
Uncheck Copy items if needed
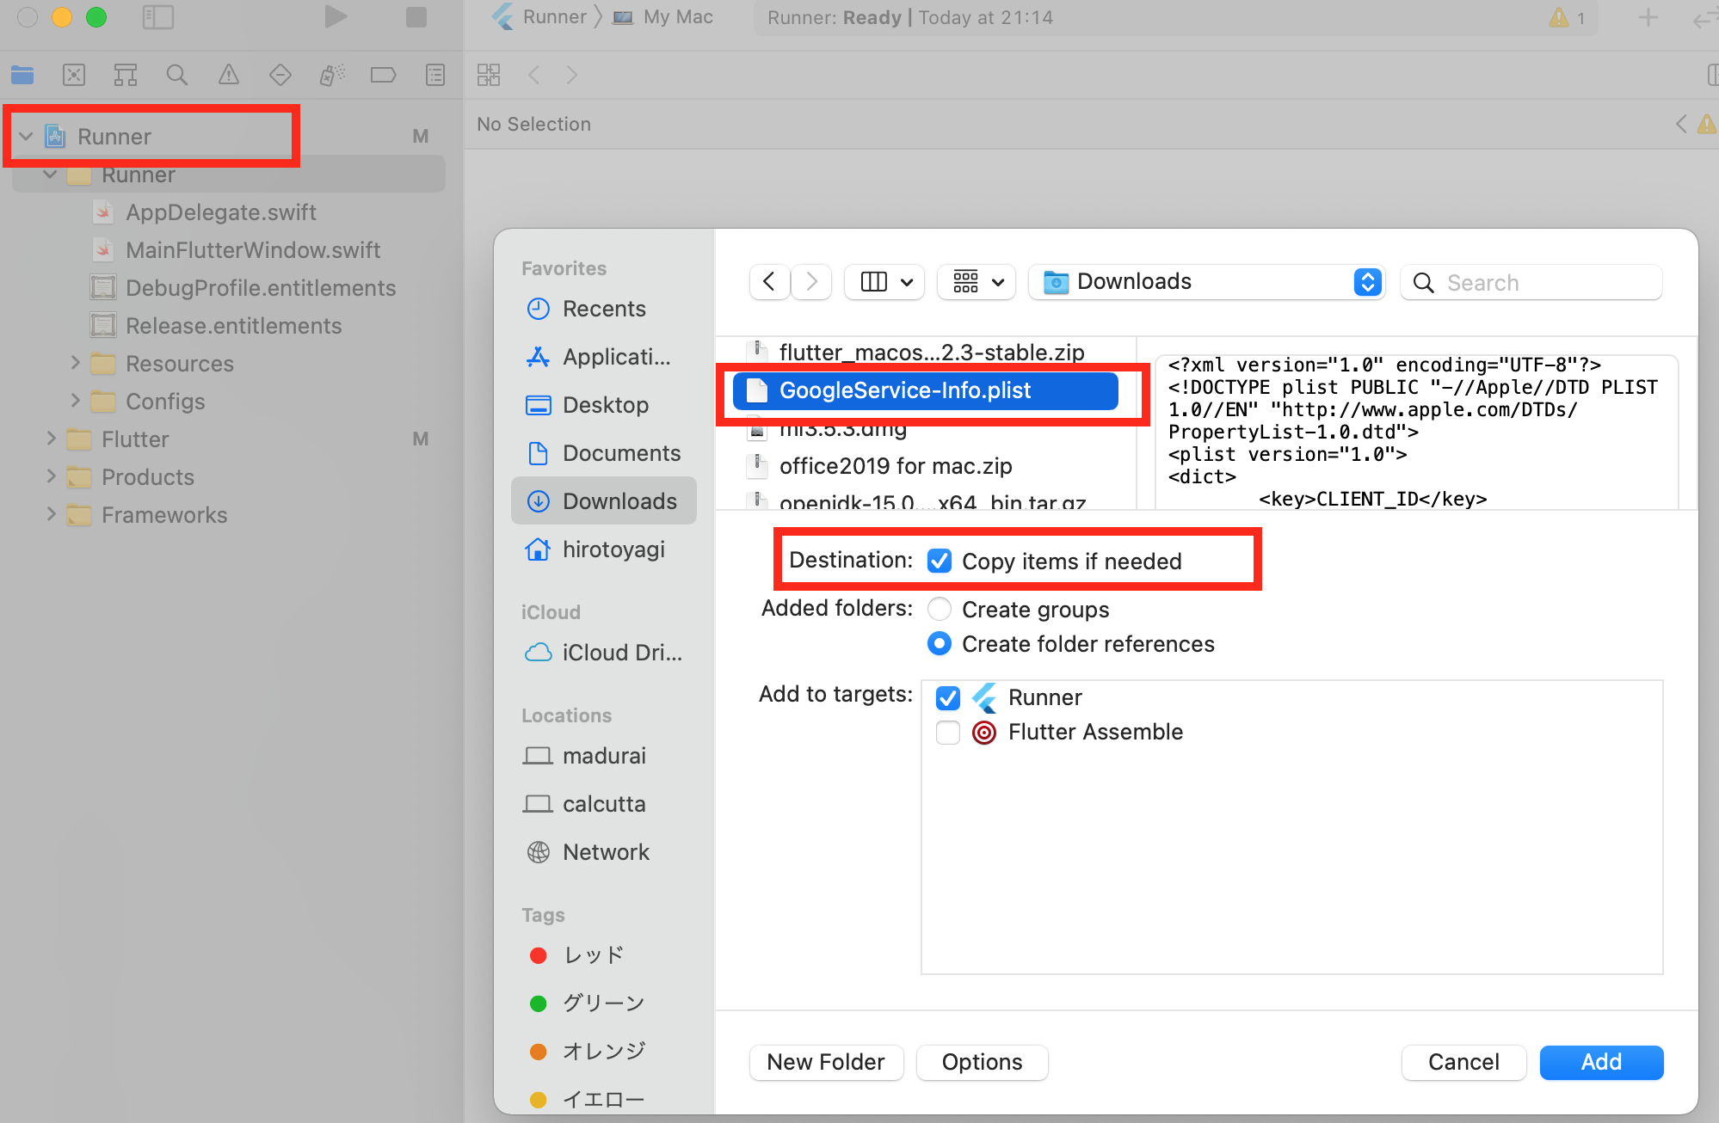pyautogui.click(x=940, y=561)
